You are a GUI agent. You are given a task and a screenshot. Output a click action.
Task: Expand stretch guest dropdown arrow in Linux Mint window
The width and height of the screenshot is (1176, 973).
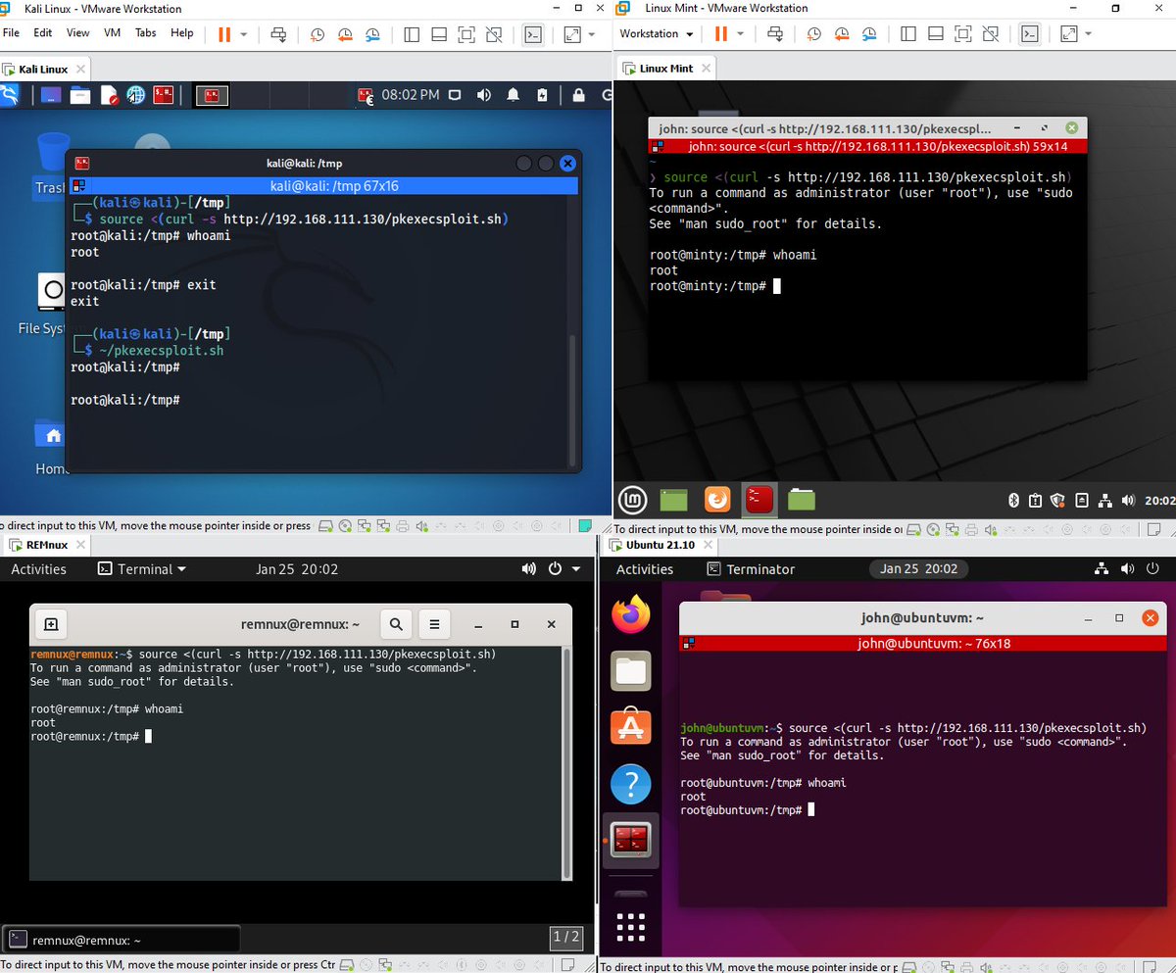[1087, 34]
